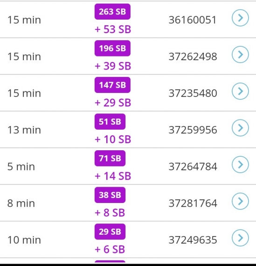This screenshot has height=266, width=256.
Task: Open survey 36160051 with arrow icon
Action: tap(240, 18)
